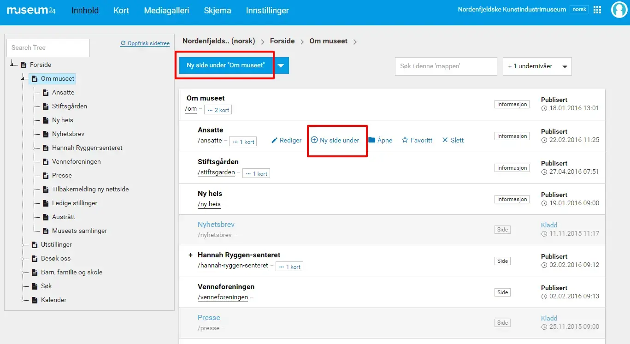Expand '1 kort' under Ansatte row

click(243, 142)
